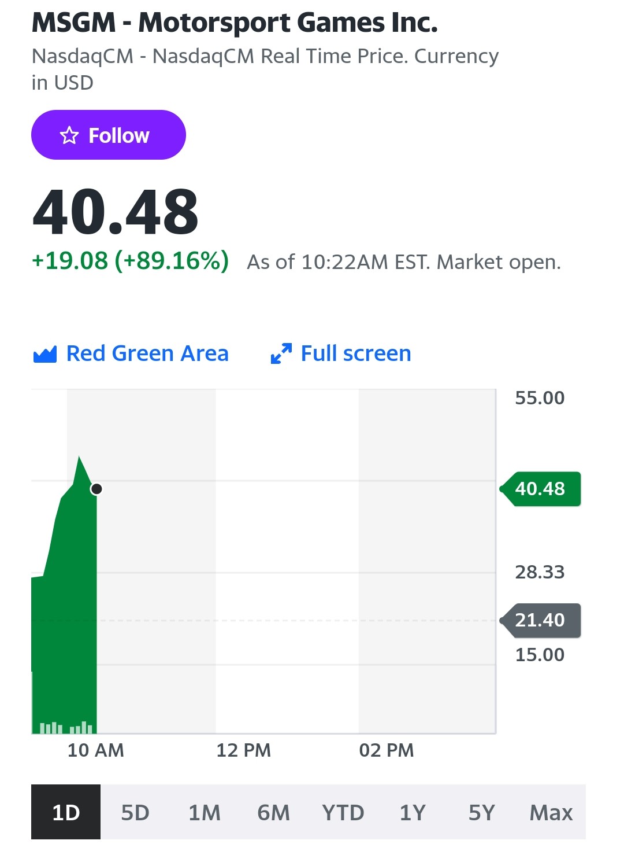The image size is (624, 844).
Task: Click the Follow button label
Action: [119, 135]
